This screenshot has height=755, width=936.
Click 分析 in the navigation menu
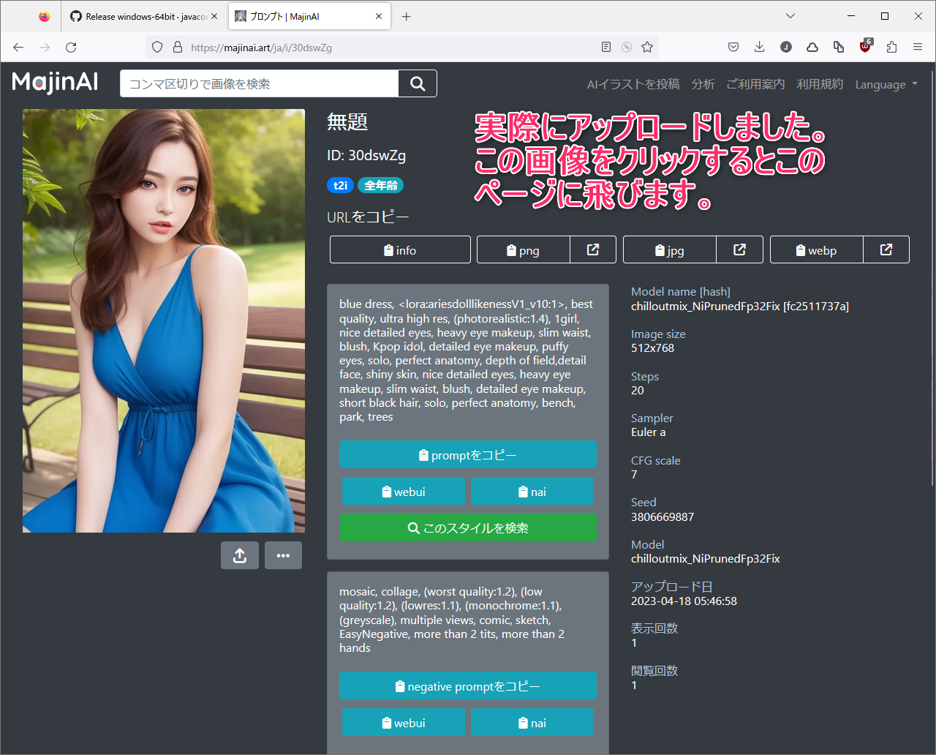(703, 84)
